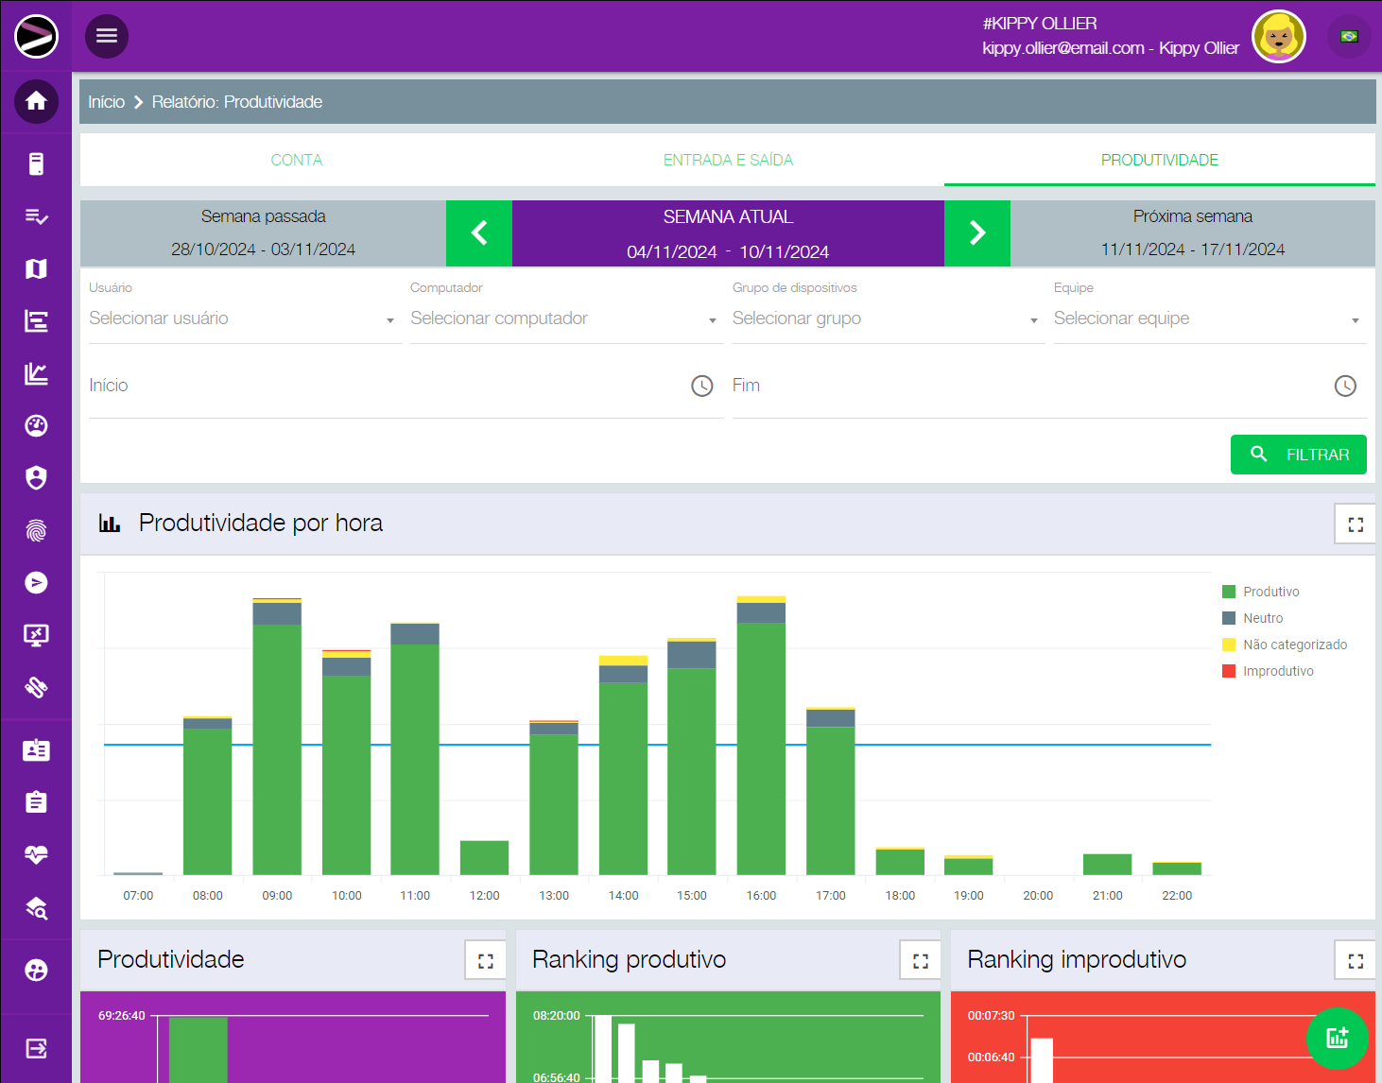Click the green add-chart floating button
This screenshot has height=1083, width=1382.
(x=1337, y=1038)
